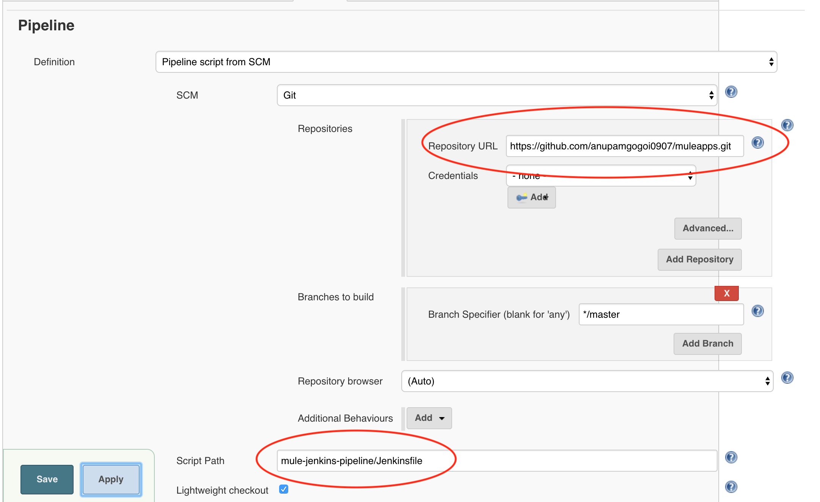Open help for Repository browser
The width and height of the screenshot is (820, 502).
pyautogui.click(x=787, y=378)
